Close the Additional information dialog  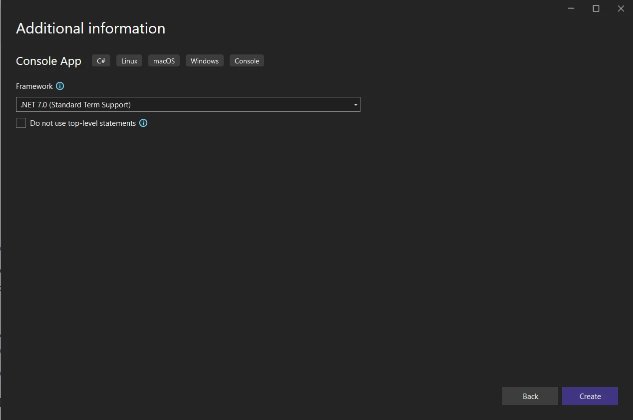[621, 8]
